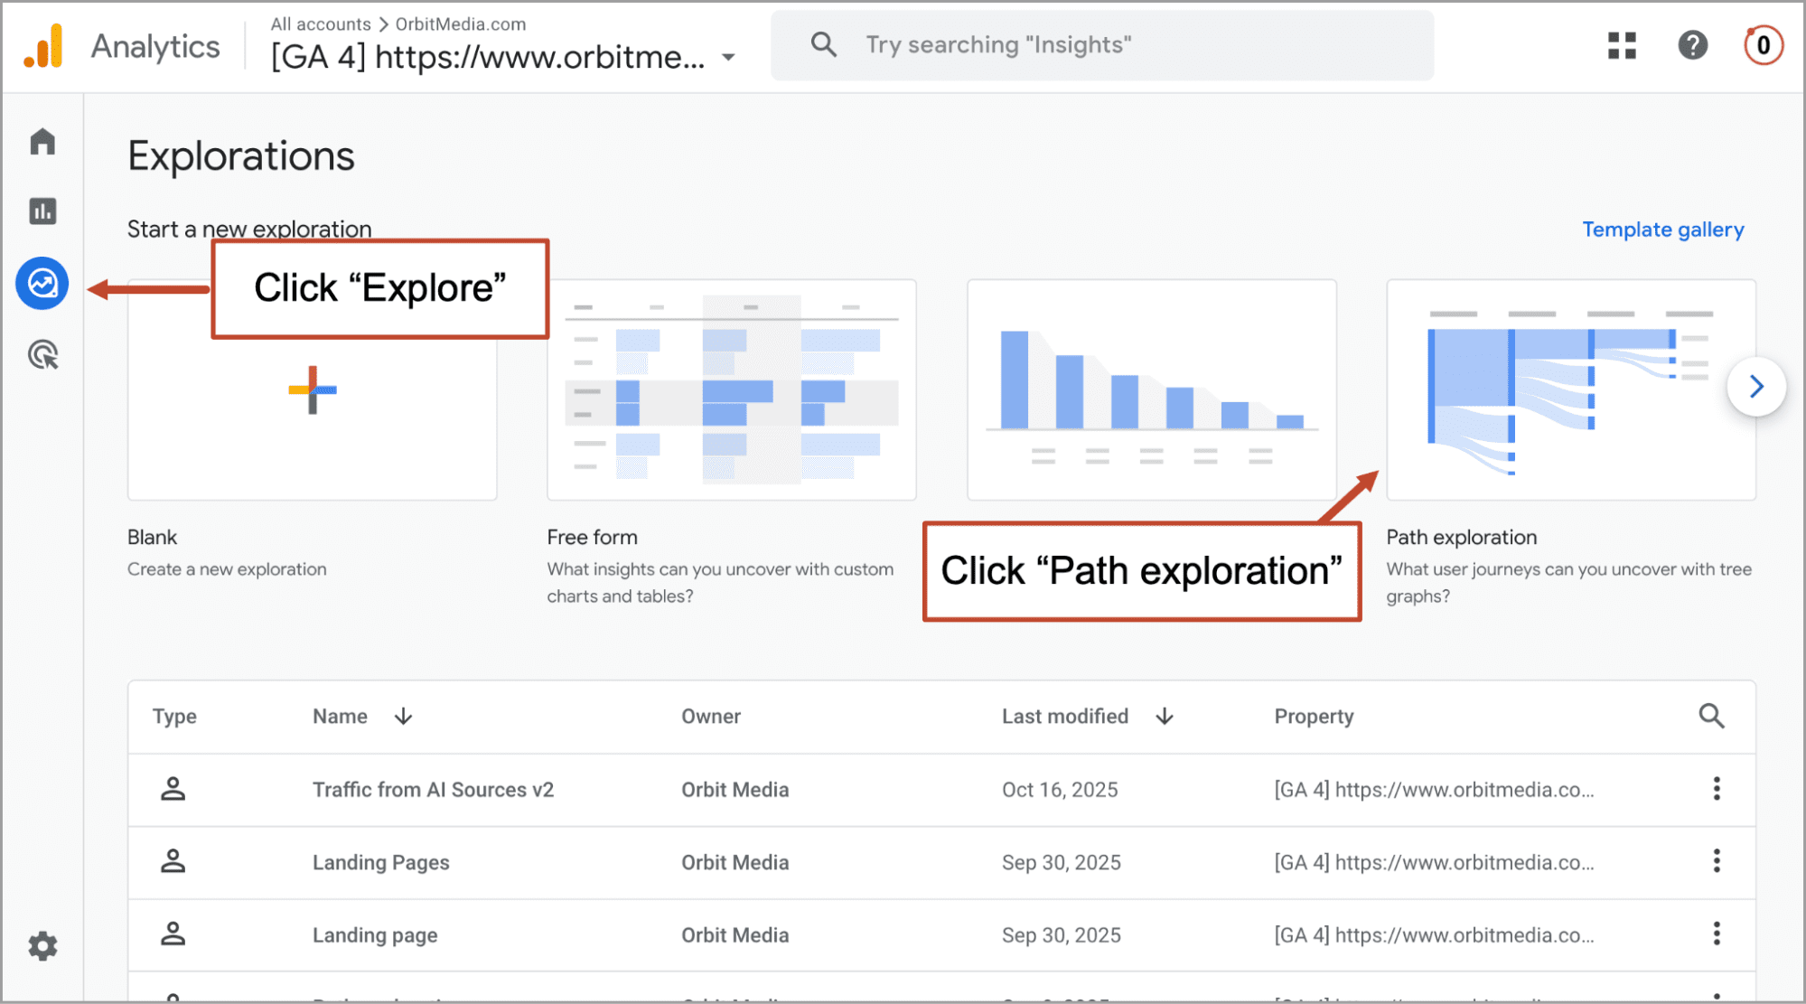
Task: Open the Google apps grid icon
Action: [1622, 45]
